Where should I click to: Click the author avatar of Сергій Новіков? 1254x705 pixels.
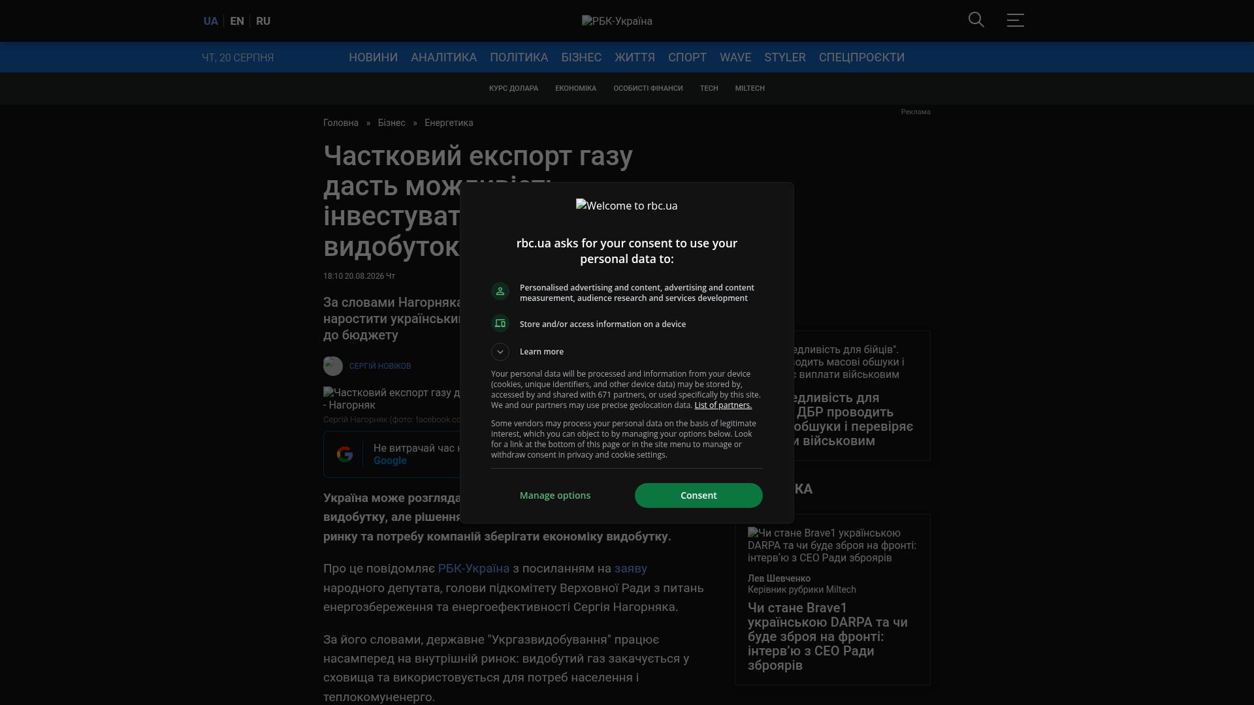point(333,366)
